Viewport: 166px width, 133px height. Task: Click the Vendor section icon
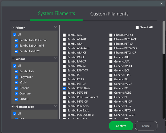[x=13, y=59]
